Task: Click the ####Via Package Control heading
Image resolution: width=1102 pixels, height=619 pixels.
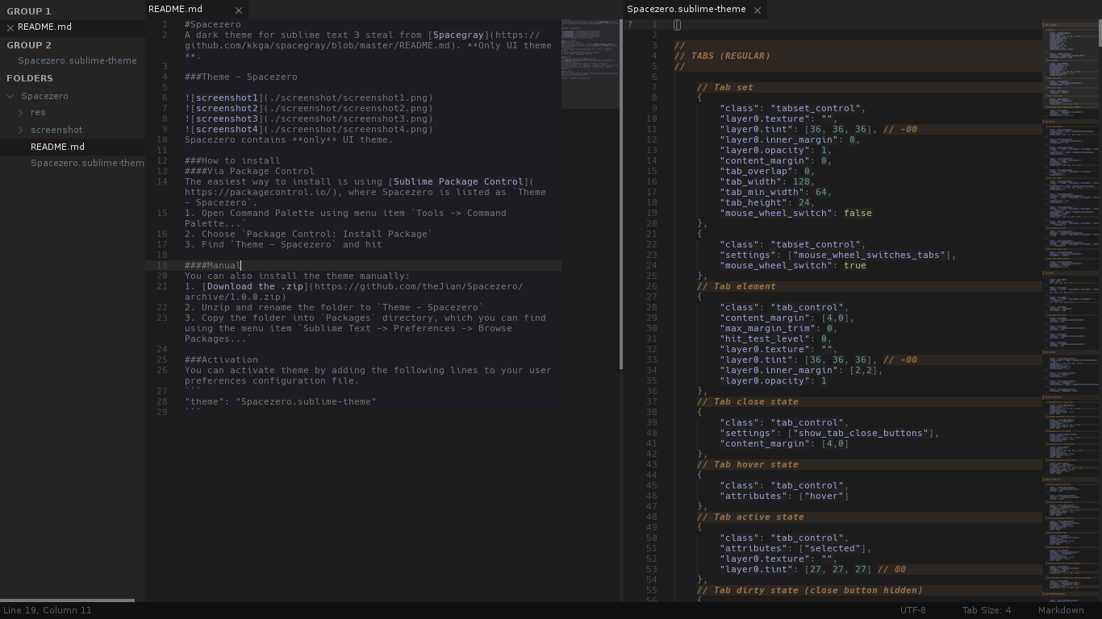Action: click(249, 171)
